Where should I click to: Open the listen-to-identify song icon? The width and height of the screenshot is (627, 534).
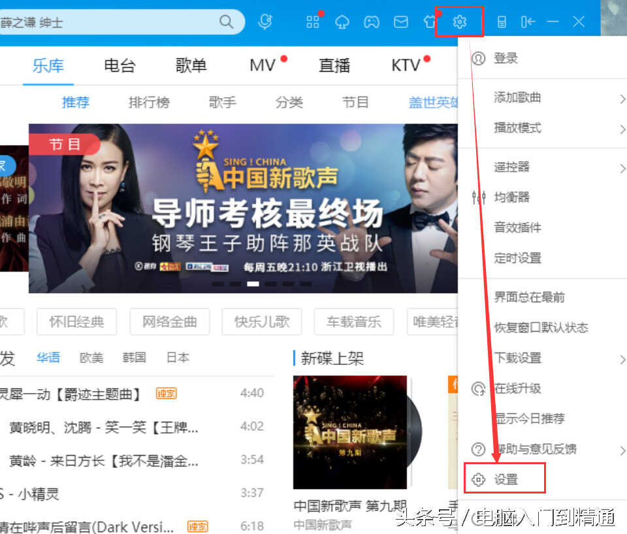265,22
